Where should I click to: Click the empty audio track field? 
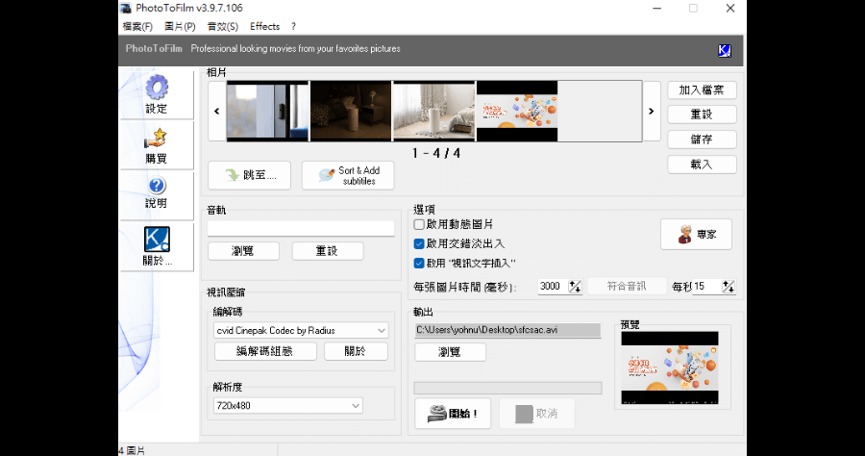tap(301, 229)
